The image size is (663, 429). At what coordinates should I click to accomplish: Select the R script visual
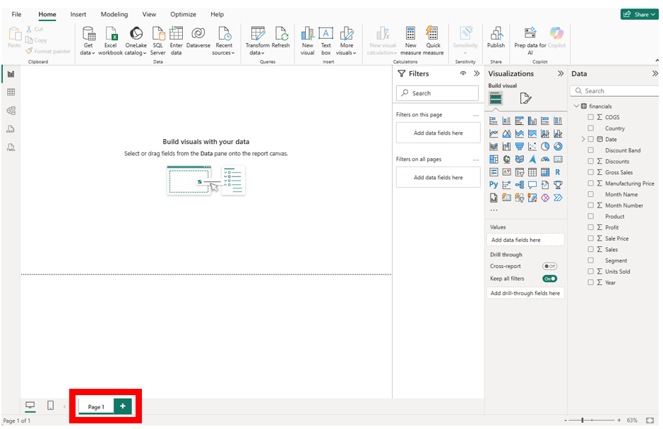[558, 172]
